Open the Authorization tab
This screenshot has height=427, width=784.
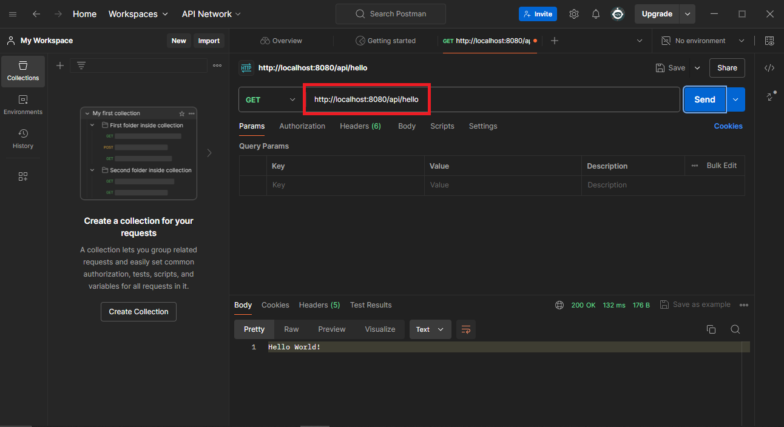pos(302,126)
